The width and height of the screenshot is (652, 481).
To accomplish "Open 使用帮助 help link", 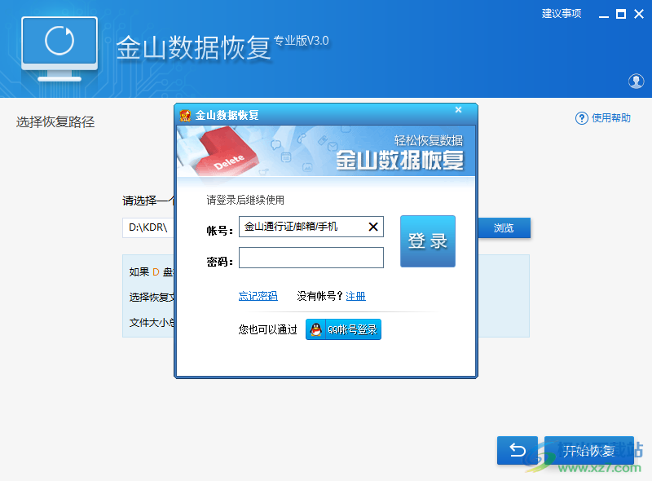I will click(x=602, y=118).
